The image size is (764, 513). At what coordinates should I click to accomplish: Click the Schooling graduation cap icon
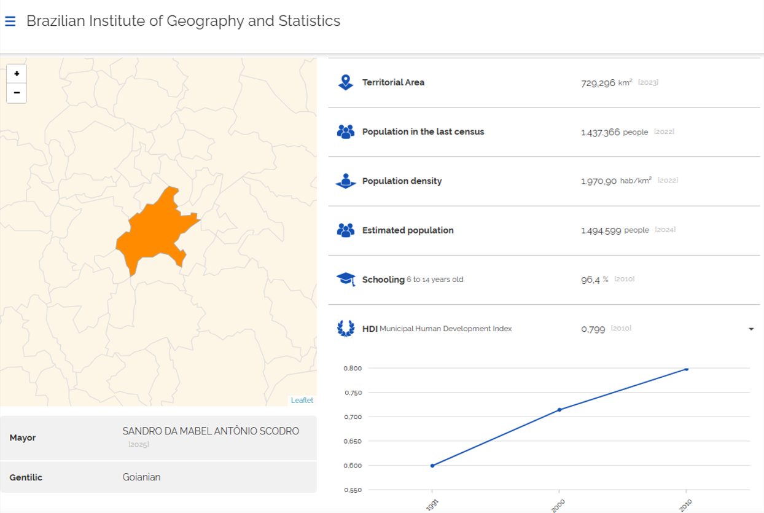[x=346, y=279]
